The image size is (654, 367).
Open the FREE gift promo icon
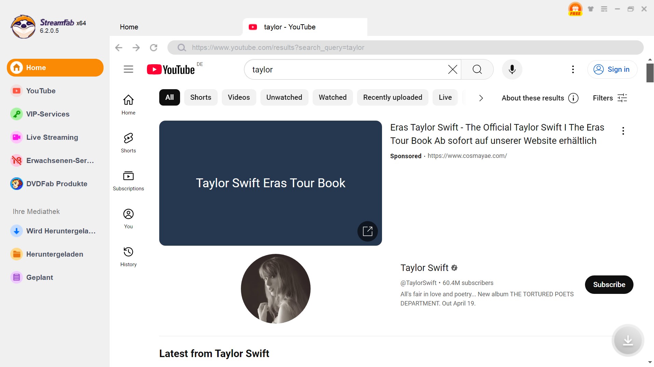click(x=575, y=9)
